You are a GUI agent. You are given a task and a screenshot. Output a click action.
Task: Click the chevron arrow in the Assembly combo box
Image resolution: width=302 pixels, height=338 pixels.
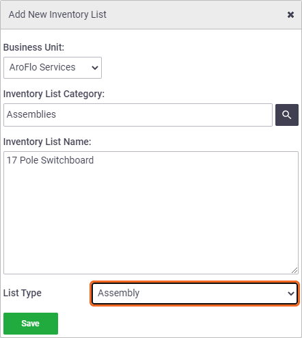click(291, 294)
